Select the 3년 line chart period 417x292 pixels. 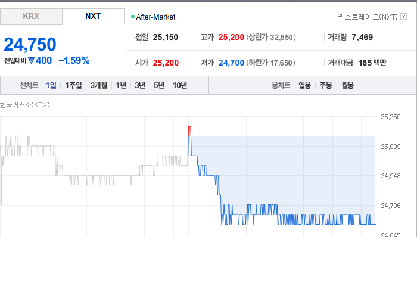140,85
